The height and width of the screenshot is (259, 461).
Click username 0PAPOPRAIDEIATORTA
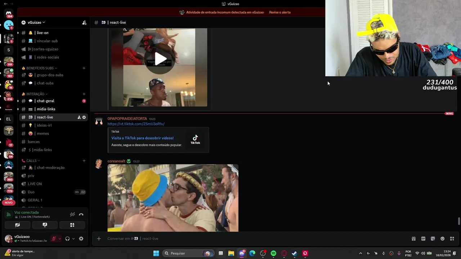[127, 119]
